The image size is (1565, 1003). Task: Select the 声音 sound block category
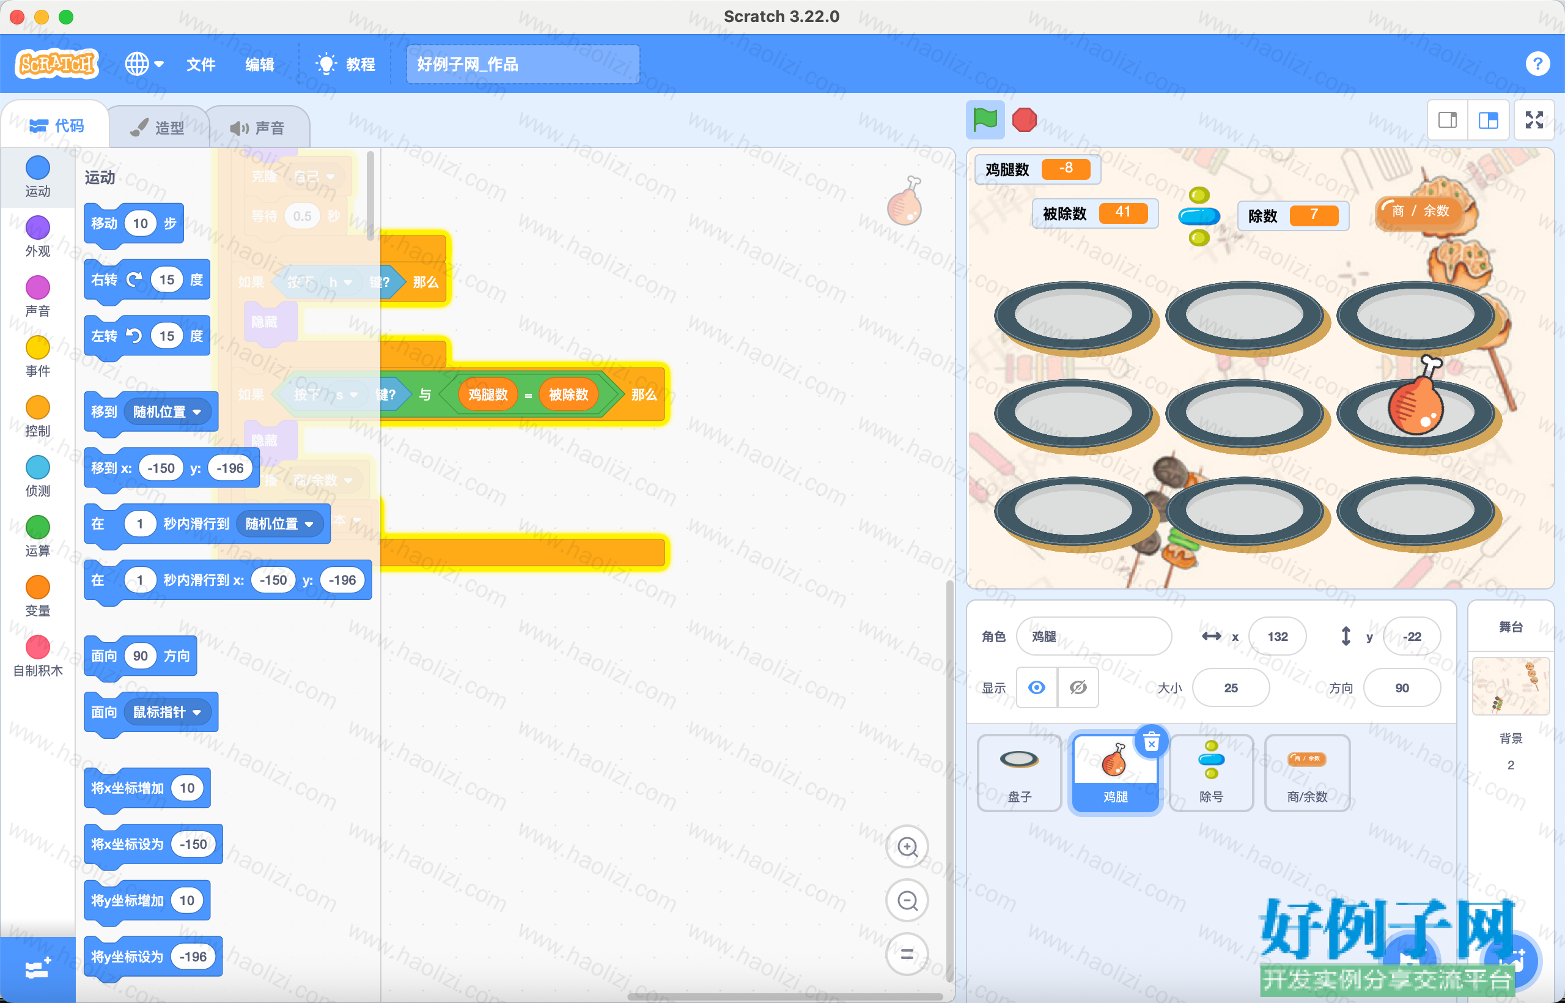click(x=38, y=297)
